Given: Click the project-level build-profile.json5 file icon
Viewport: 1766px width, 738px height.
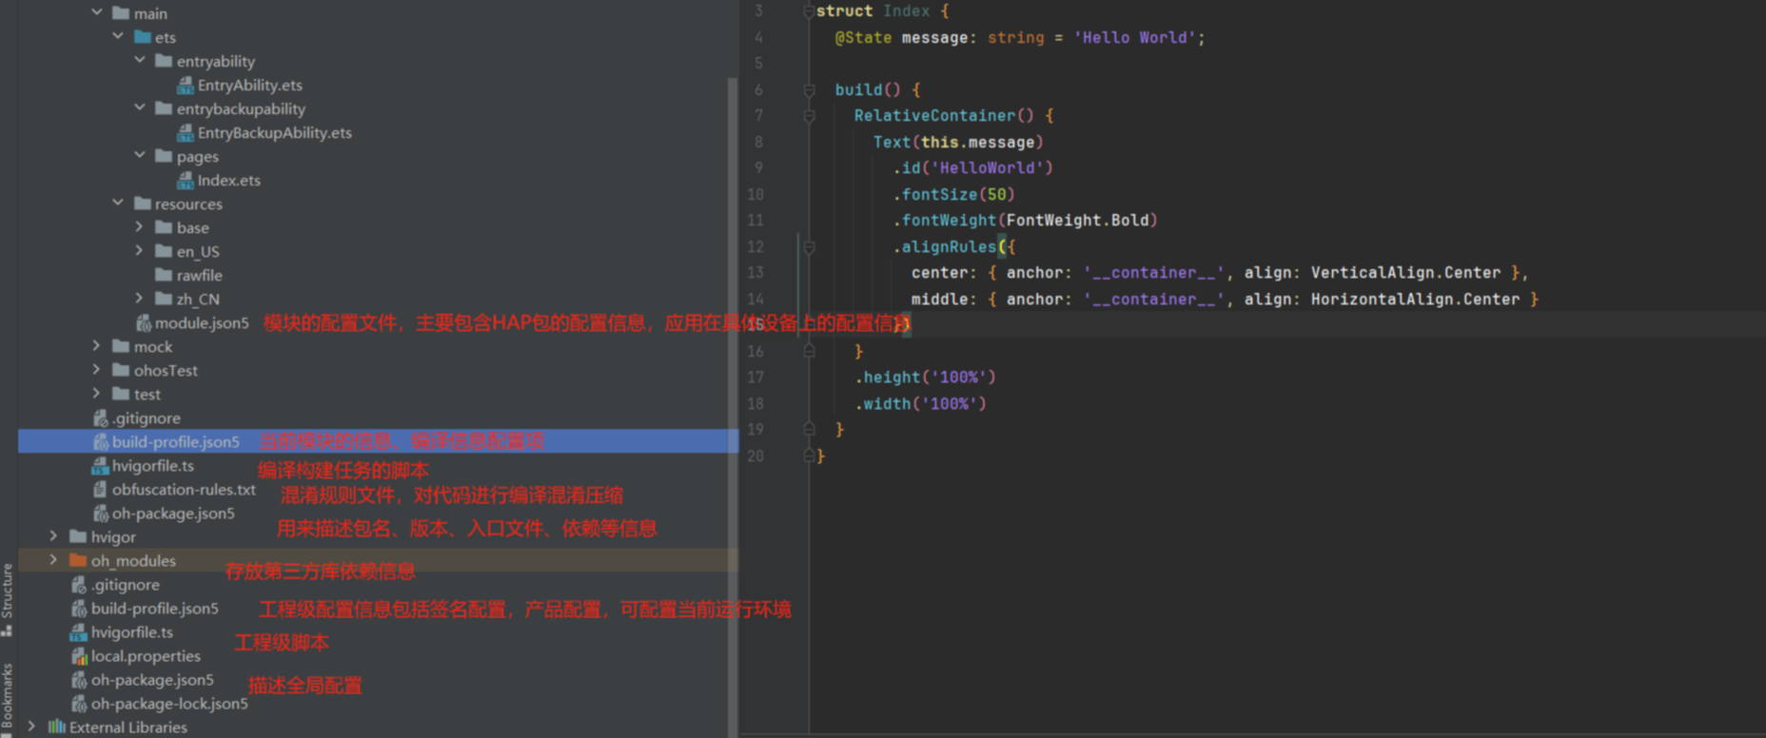Looking at the screenshot, I should tap(79, 608).
